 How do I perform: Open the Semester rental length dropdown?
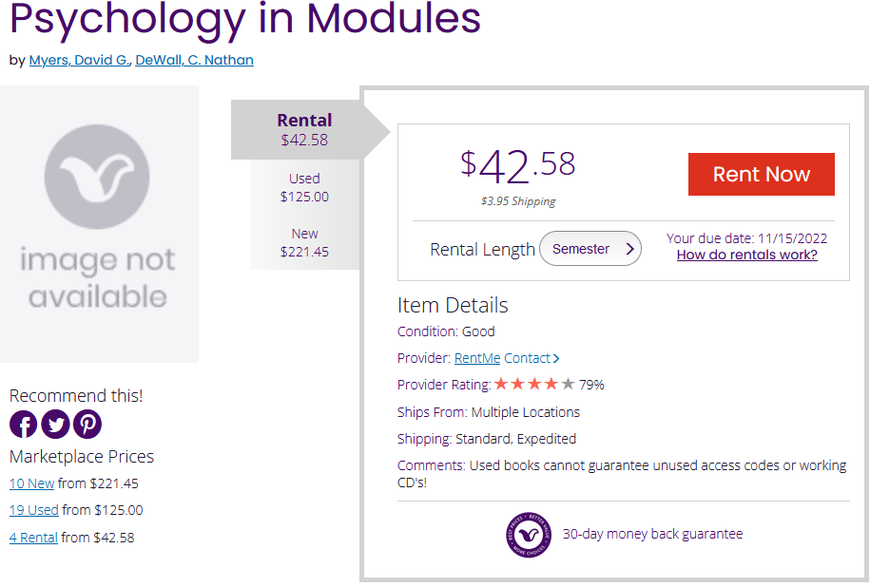[590, 249]
